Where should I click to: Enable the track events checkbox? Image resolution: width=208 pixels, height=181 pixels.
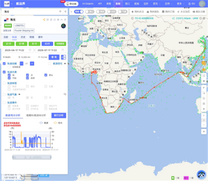pos(4,103)
